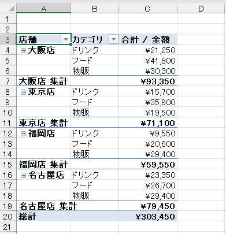The width and height of the screenshot is (226, 234).
Task: Click フード in row 13
Action: [x=82, y=144]
